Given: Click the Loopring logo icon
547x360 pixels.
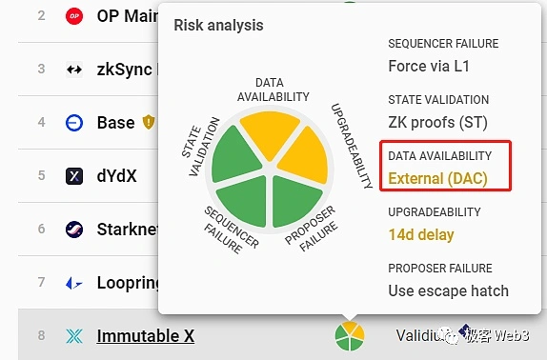Looking at the screenshot, I should [x=74, y=283].
